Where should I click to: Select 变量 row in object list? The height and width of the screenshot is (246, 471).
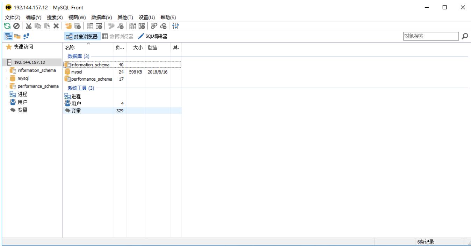coord(122,111)
